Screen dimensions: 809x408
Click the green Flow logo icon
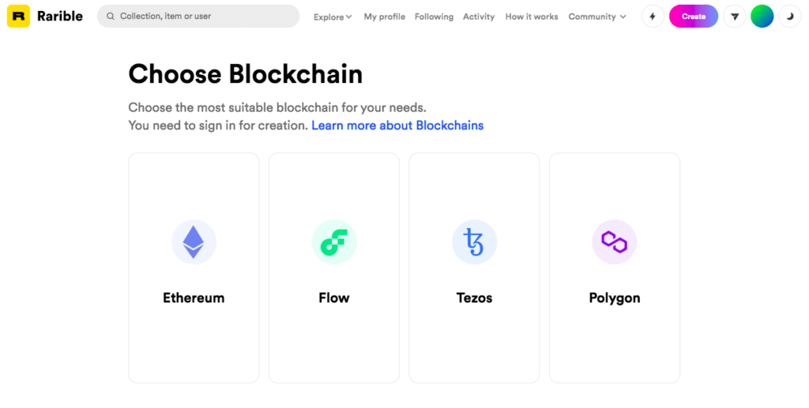(x=334, y=241)
